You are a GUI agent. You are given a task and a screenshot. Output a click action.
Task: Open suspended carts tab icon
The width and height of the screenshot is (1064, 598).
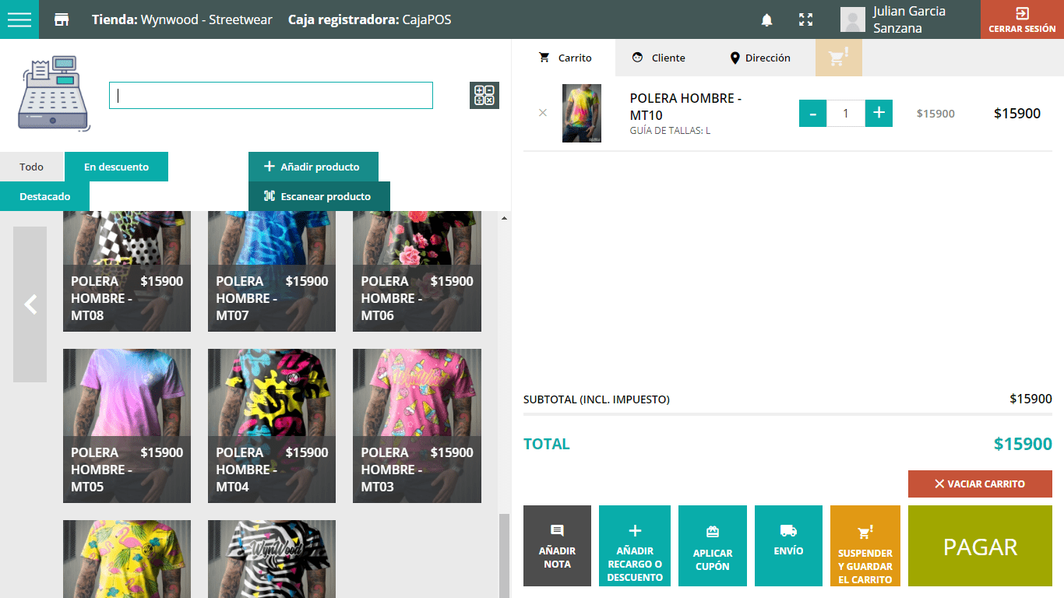(839, 58)
